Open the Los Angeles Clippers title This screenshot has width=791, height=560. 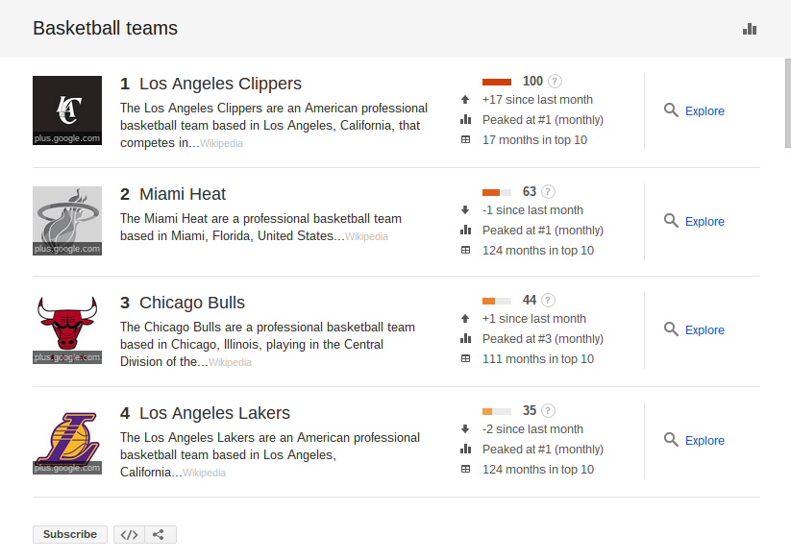pyautogui.click(x=220, y=84)
